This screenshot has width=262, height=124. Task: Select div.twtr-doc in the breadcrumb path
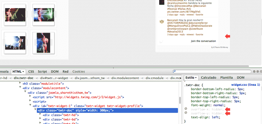click(x=24, y=78)
